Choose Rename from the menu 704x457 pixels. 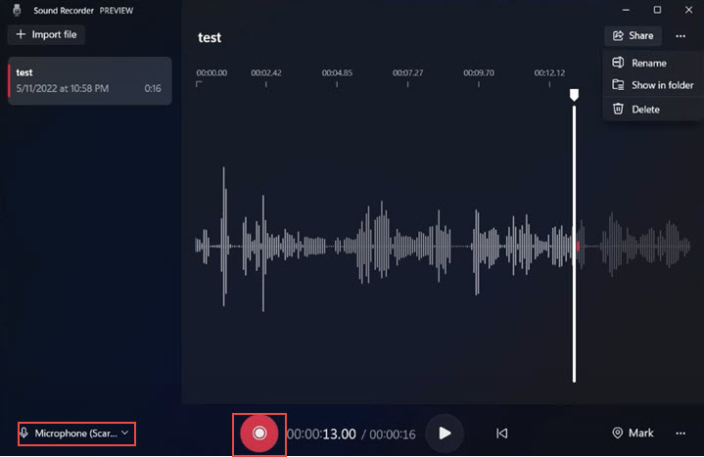tap(652, 63)
